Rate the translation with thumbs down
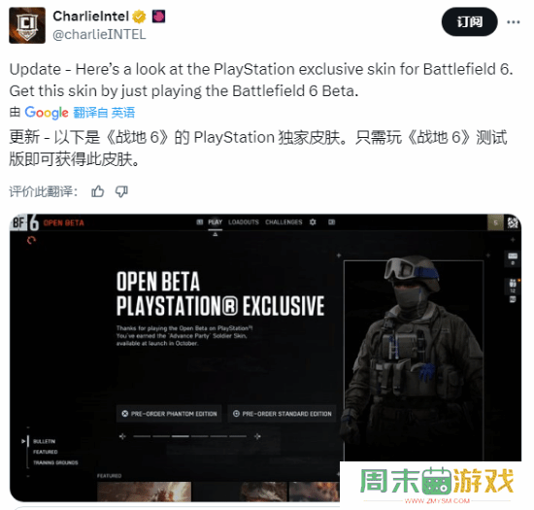This screenshot has height=510, width=534. (121, 191)
